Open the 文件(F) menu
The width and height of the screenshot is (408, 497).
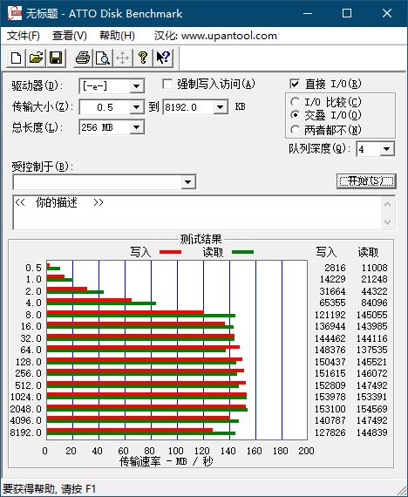coord(24,36)
